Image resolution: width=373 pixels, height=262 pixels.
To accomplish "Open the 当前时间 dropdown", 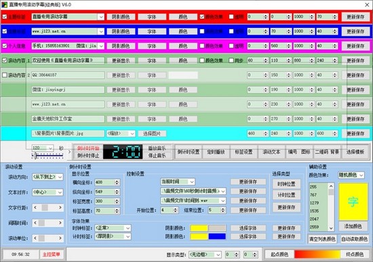I will click(192, 182).
